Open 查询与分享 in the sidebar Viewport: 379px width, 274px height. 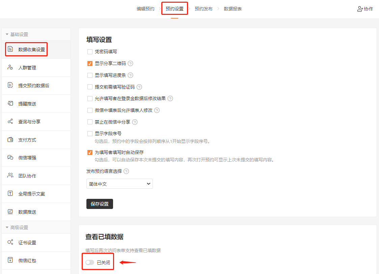(x=36, y=122)
